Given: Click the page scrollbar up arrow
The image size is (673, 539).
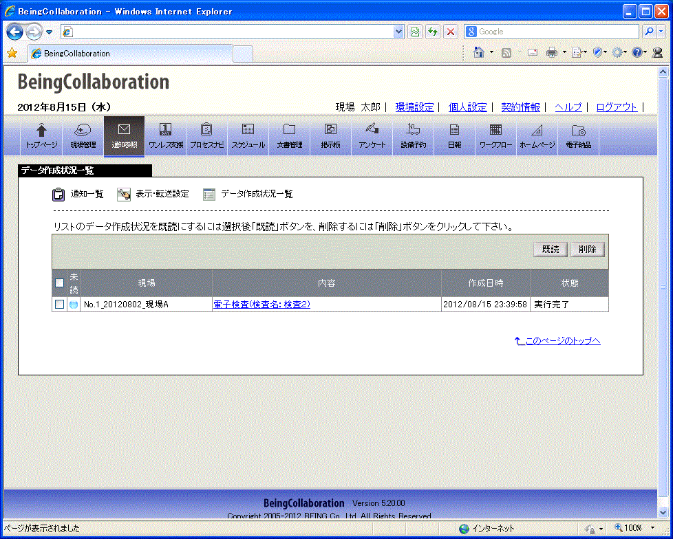Looking at the screenshot, I should click(x=663, y=72).
